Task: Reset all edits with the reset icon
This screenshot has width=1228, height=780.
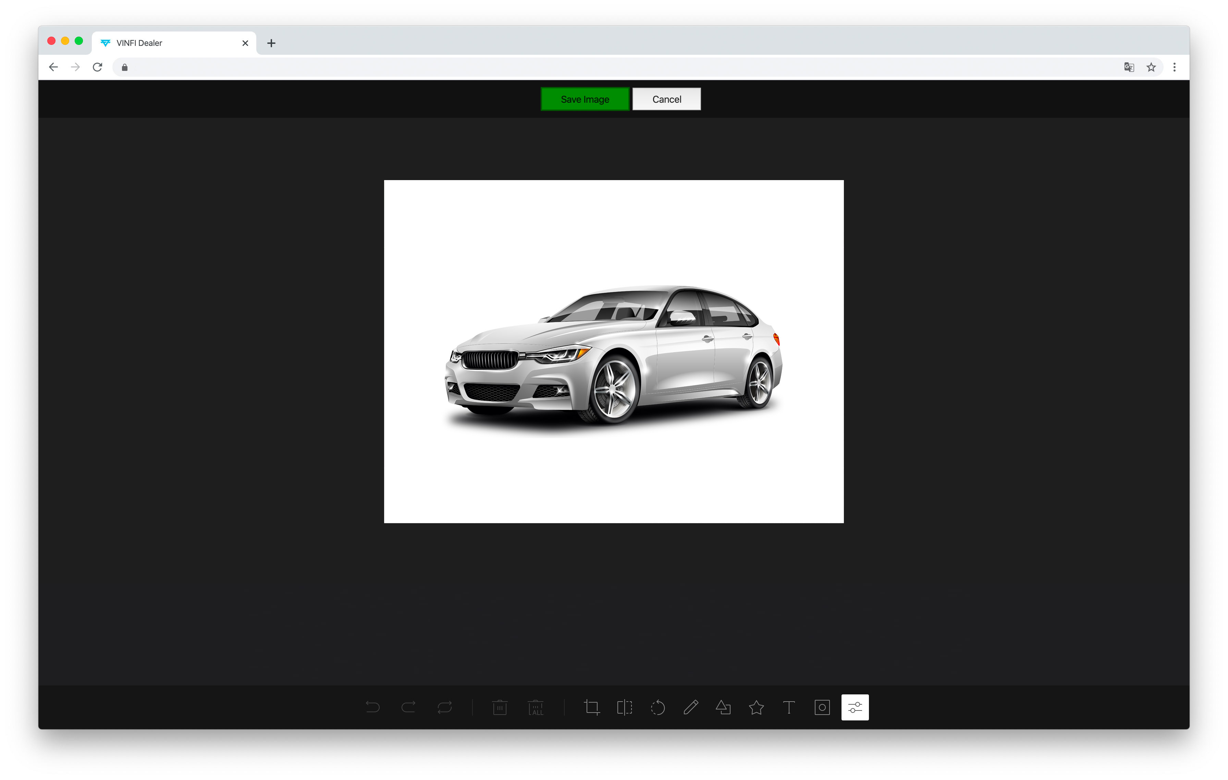Action: pyautogui.click(x=445, y=707)
